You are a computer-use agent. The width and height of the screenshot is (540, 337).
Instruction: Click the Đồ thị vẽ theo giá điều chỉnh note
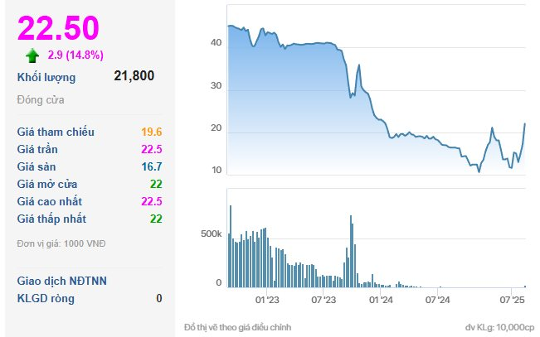click(x=238, y=327)
